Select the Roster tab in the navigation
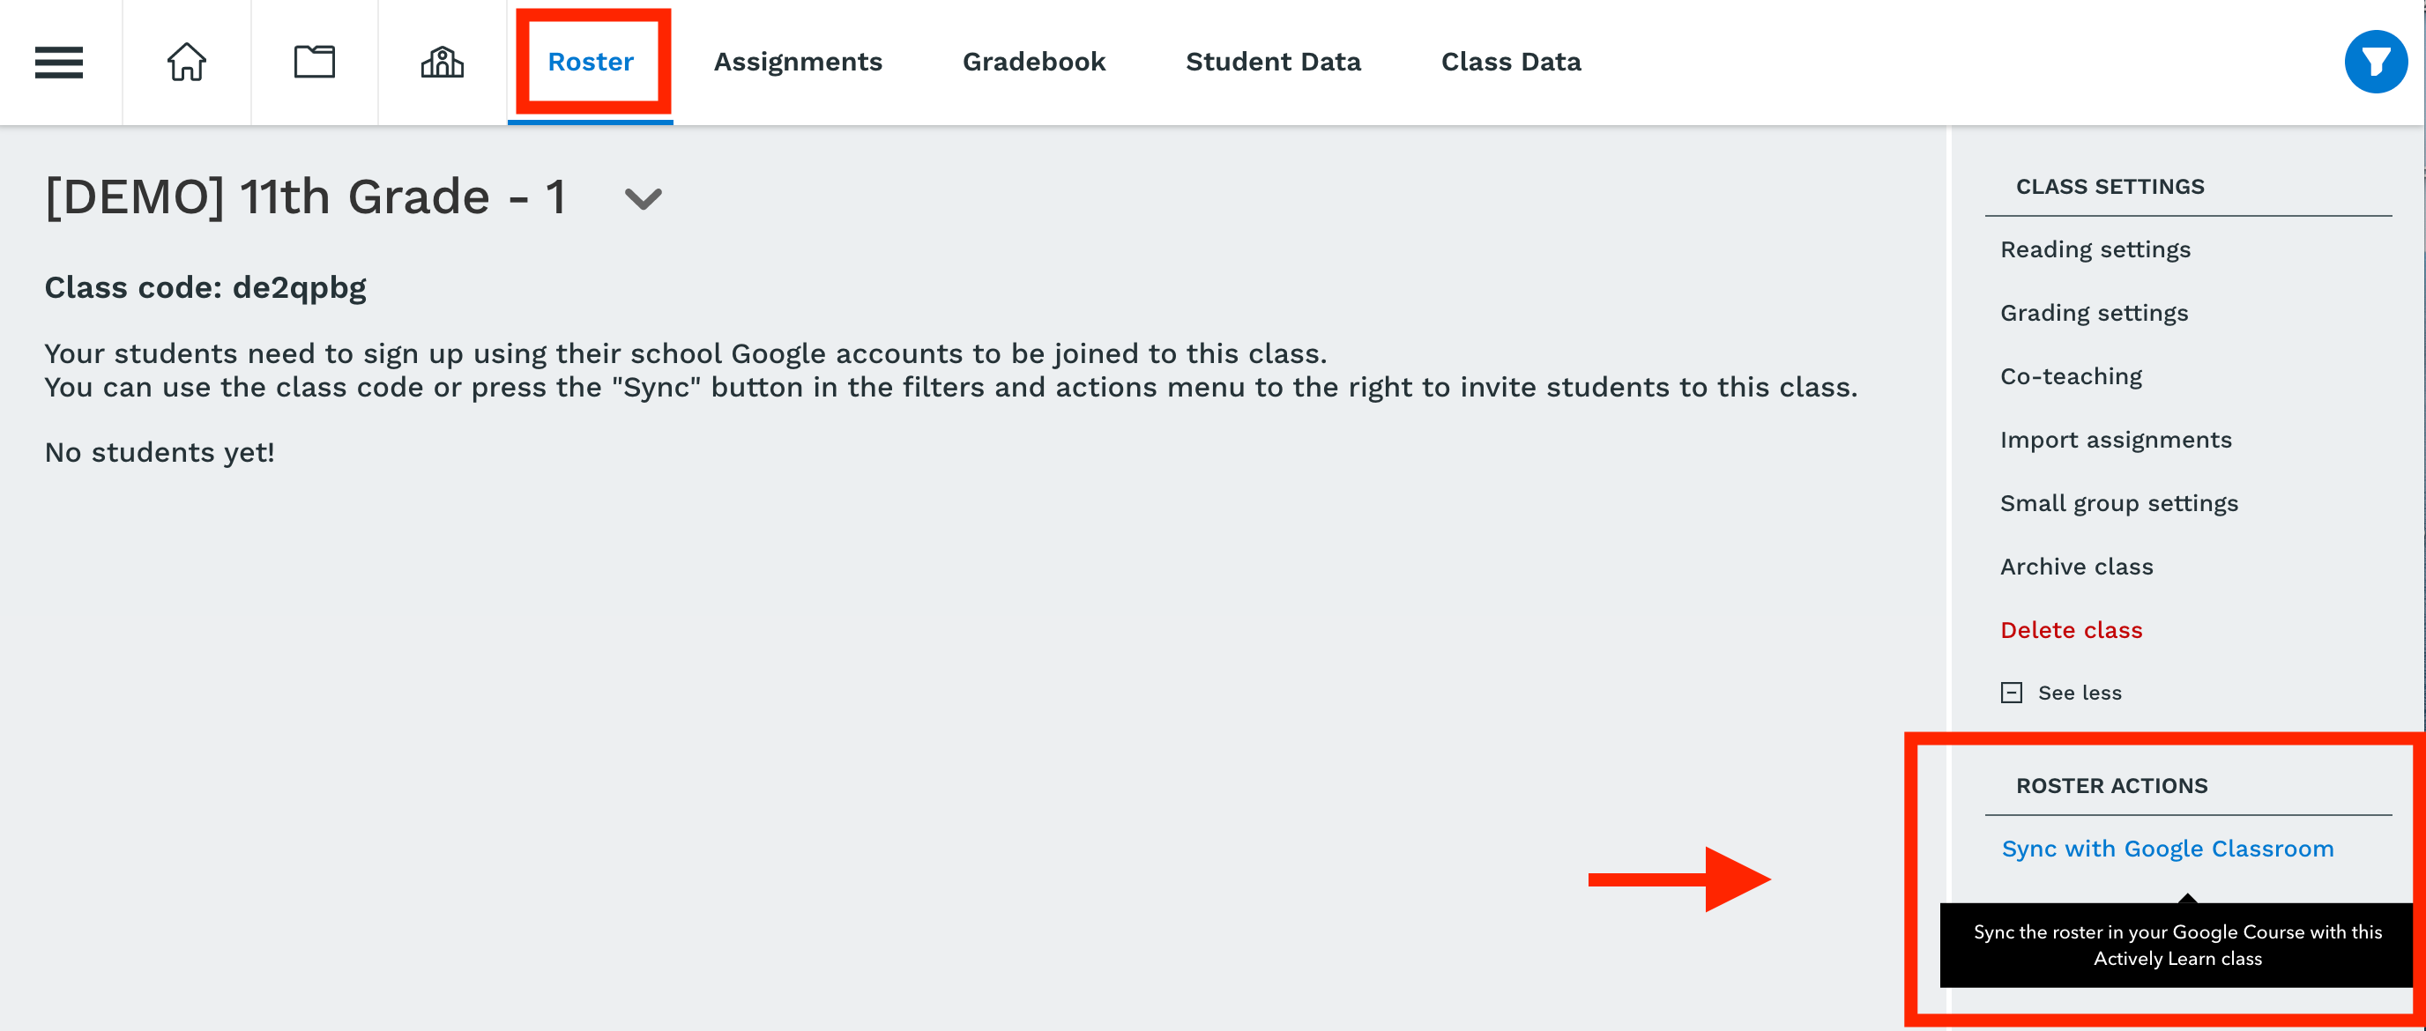 point(591,62)
